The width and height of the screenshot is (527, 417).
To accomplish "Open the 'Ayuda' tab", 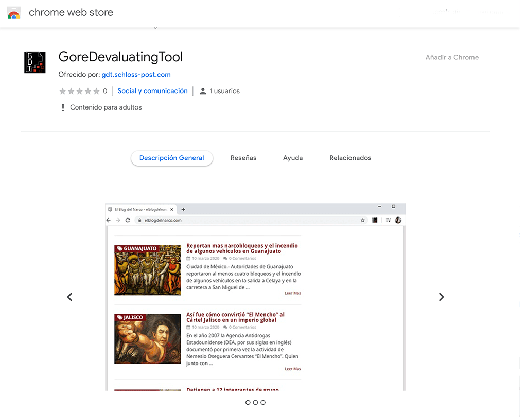I will [293, 158].
